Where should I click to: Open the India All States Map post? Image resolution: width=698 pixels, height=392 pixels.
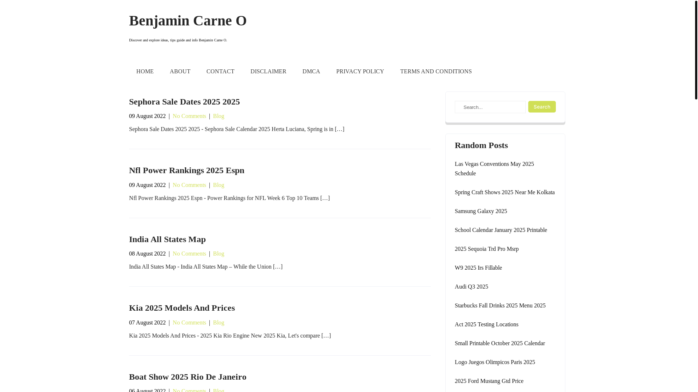167,239
